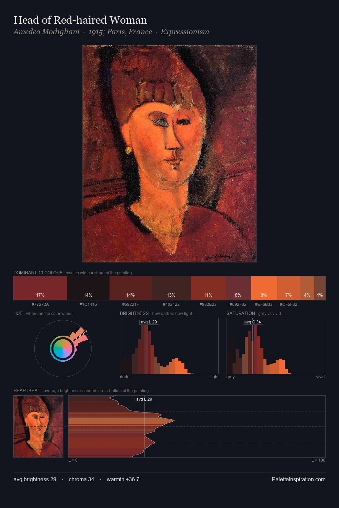Click the 'chroma 34' footer stat
Viewport: 339px width, 508px height.
pyautogui.click(x=81, y=479)
